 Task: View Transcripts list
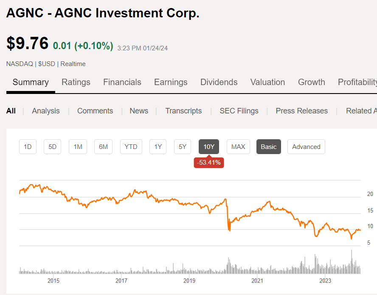pos(183,111)
